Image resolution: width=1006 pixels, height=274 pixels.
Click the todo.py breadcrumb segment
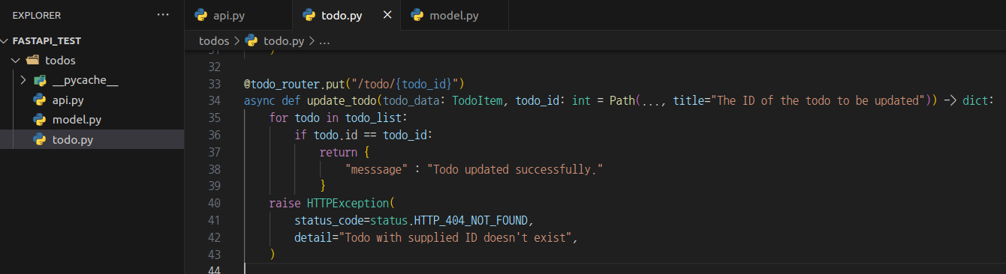[x=284, y=41]
